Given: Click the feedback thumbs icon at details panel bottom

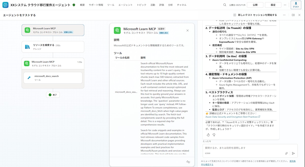Looking at the screenshot, I should [x=188, y=162].
